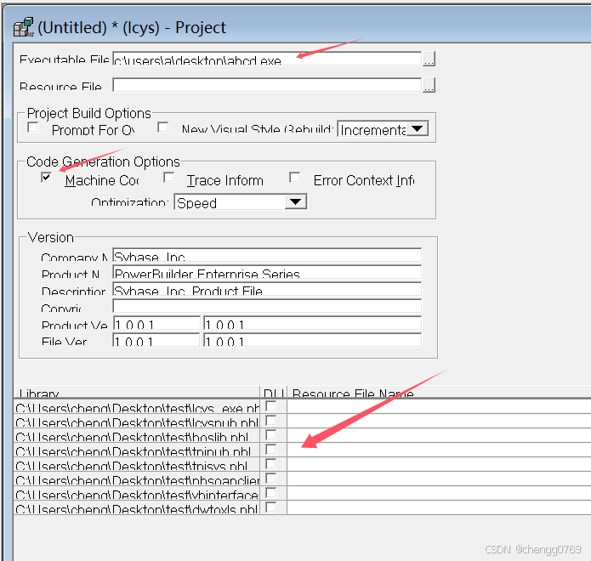Click the Company Name input field
The width and height of the screenshot is (591, 561).
tap(266, 256)
